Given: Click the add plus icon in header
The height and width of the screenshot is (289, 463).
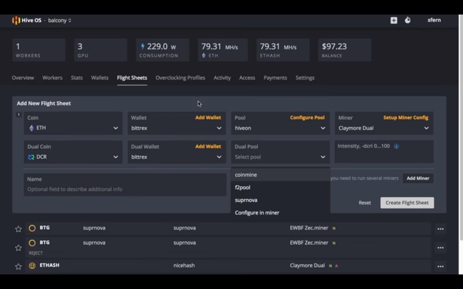Looking at the screenshot, I should tap(393, 20).
